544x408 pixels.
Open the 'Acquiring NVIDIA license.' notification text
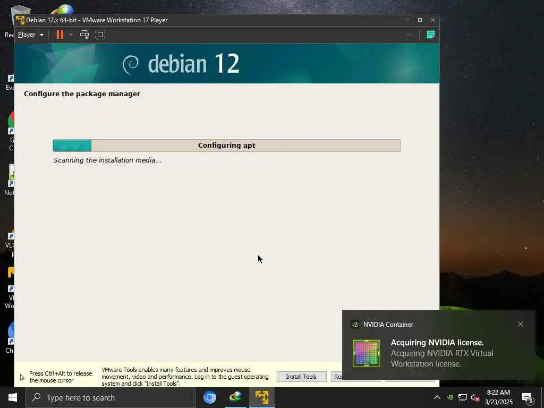coord(437,343)
